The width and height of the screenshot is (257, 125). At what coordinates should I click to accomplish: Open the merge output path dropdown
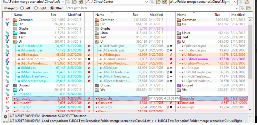tap(237, 8)
